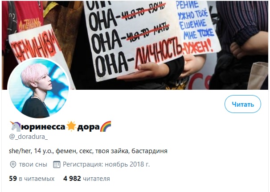The height and width of the screenshot is (192, 270).
Task: Open the round profile avatar photo
Action: 39,88
